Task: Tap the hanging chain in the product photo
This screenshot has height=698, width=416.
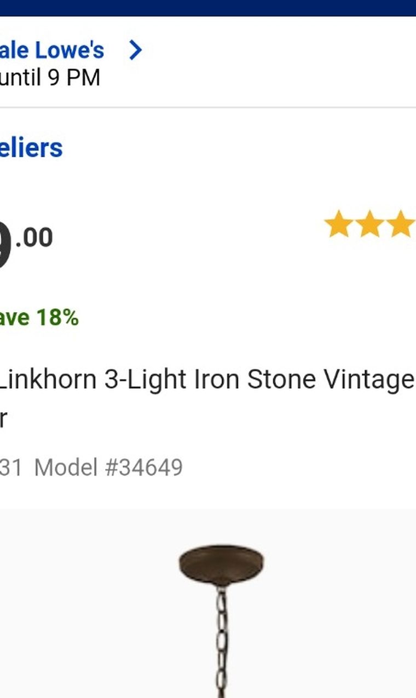Action: (221, 642)
